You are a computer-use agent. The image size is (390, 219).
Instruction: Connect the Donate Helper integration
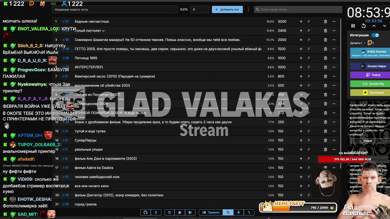(370, 66)
